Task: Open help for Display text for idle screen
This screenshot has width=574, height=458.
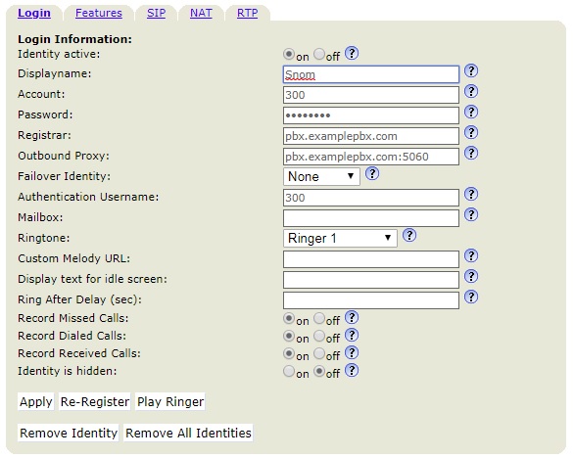Action: point(471,276)
